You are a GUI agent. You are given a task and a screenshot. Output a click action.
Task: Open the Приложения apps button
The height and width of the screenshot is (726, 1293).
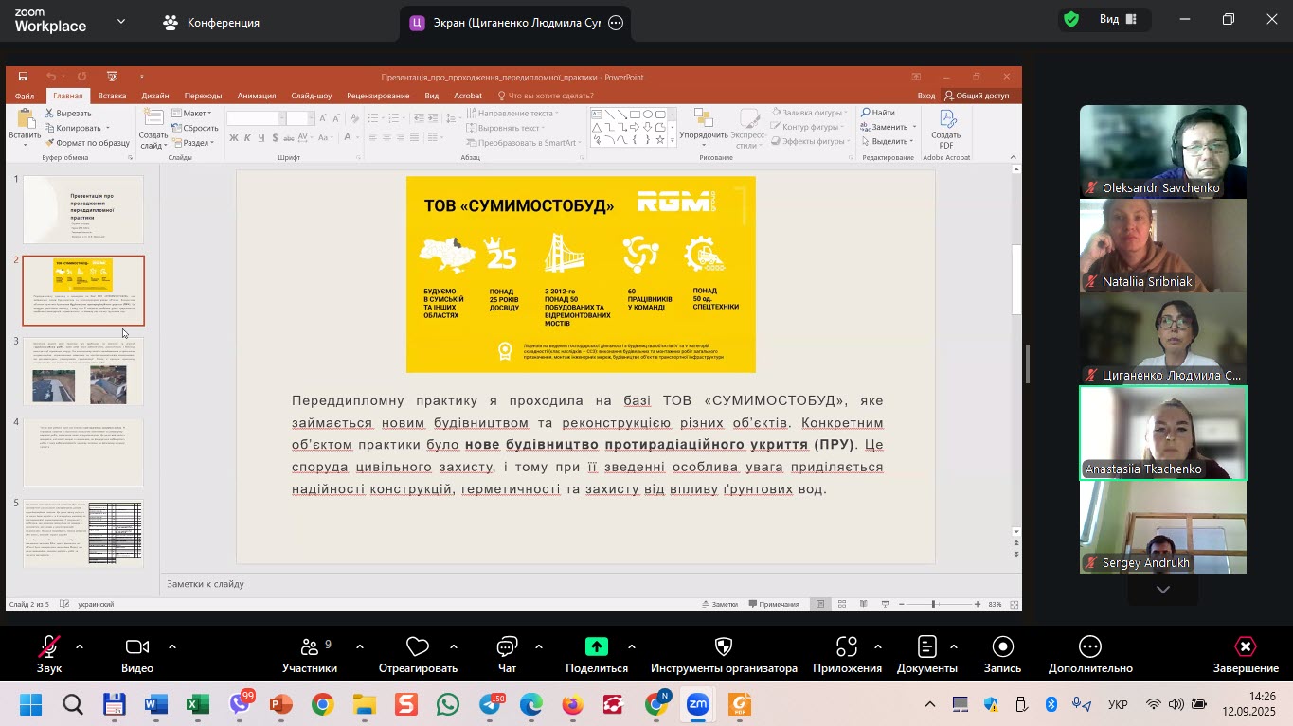847,654
